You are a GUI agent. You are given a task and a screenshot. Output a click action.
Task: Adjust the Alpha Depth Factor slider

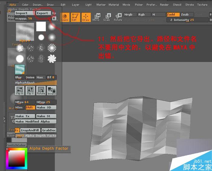click(x=36, y=136)
